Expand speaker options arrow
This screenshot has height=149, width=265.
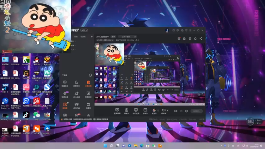pyautogui.click(x=168, y=111)
